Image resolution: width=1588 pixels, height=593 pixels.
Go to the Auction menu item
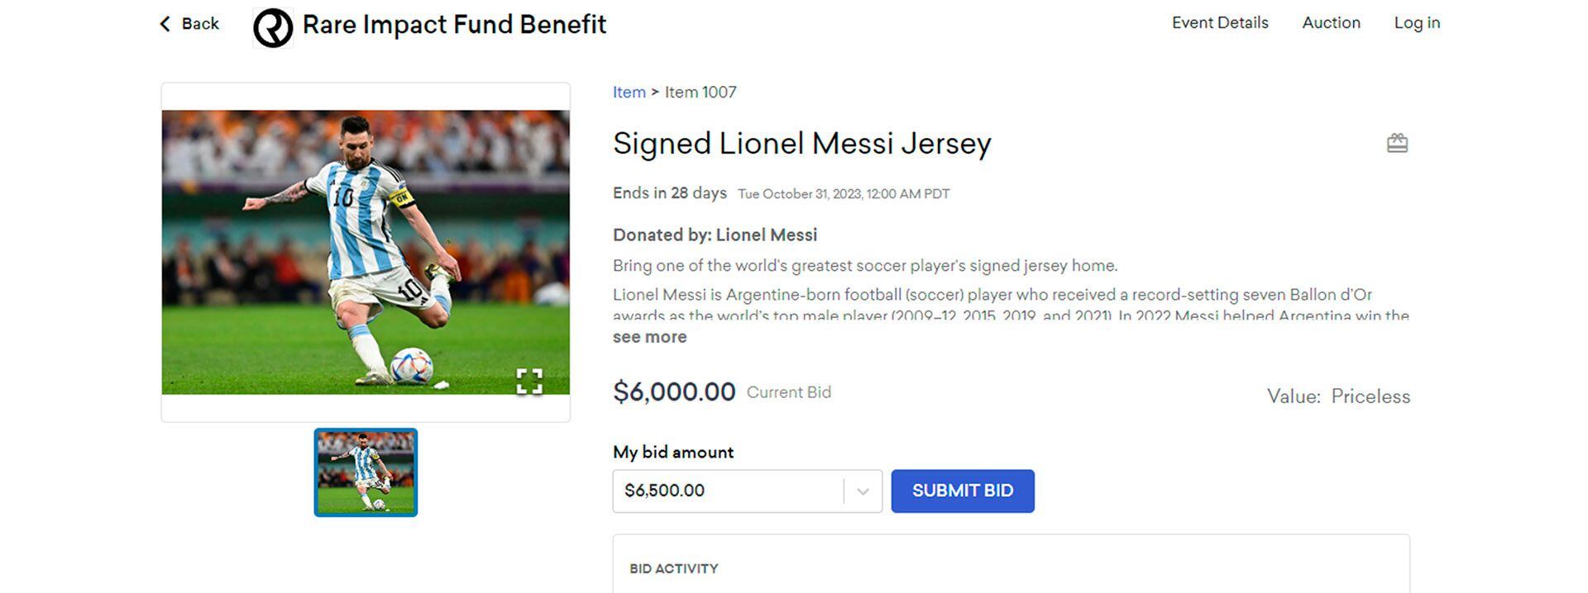point(1331,23)
